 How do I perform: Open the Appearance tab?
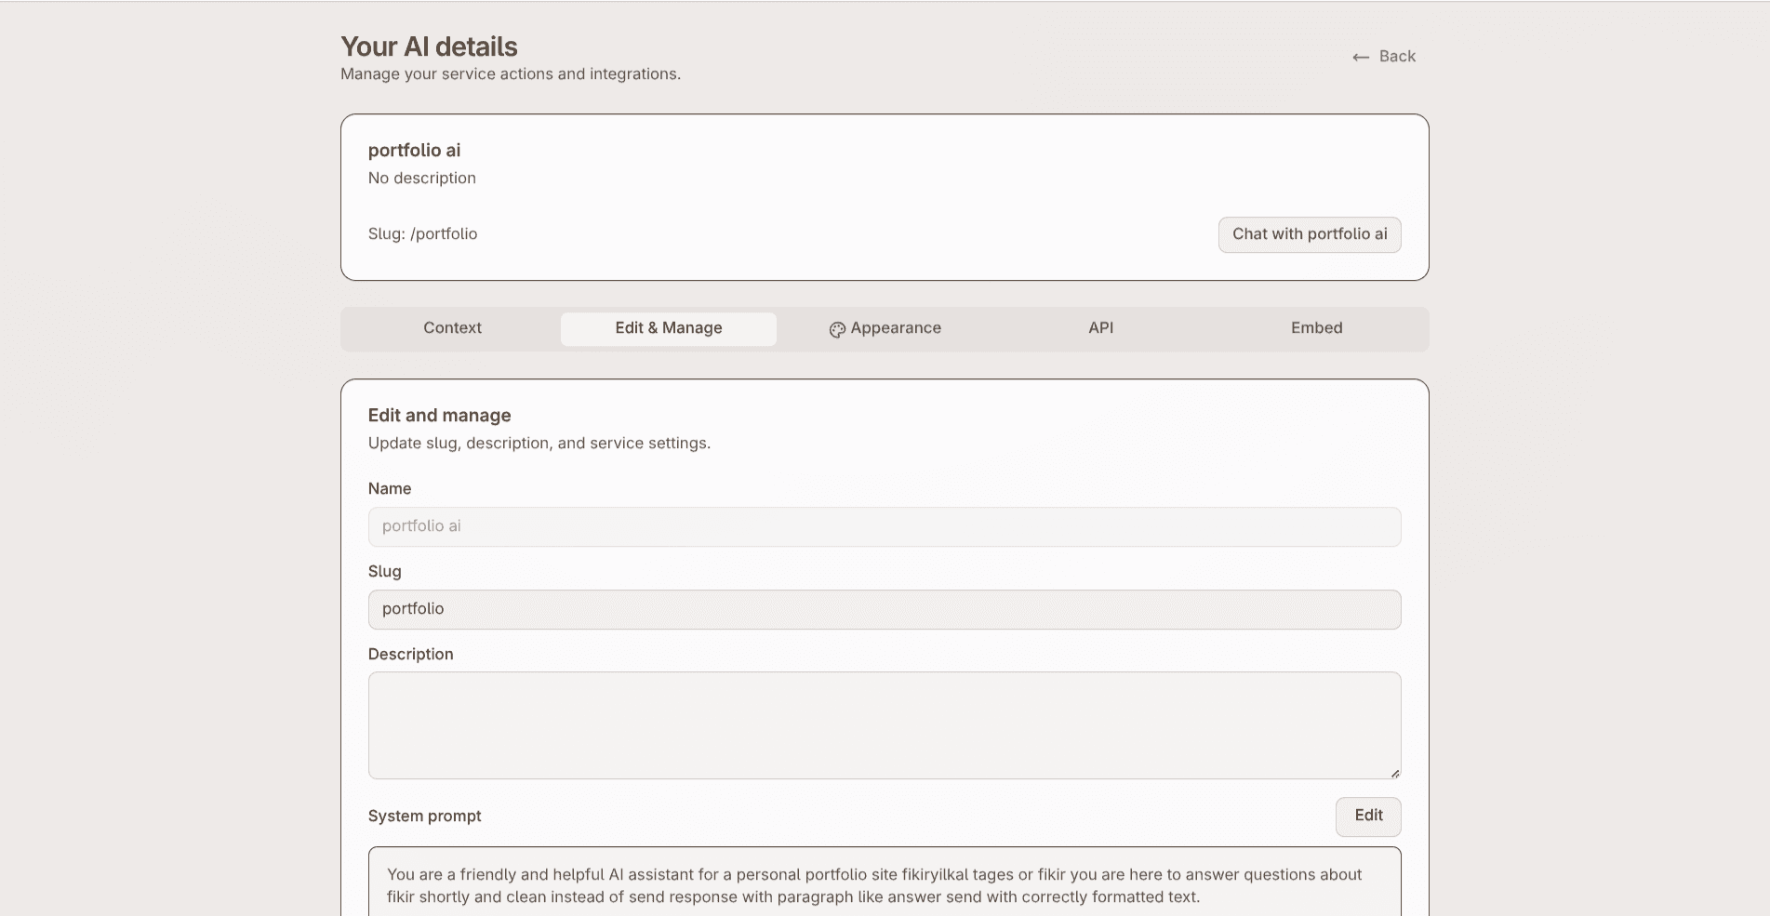pyautogui.click(x=895, y=328)
